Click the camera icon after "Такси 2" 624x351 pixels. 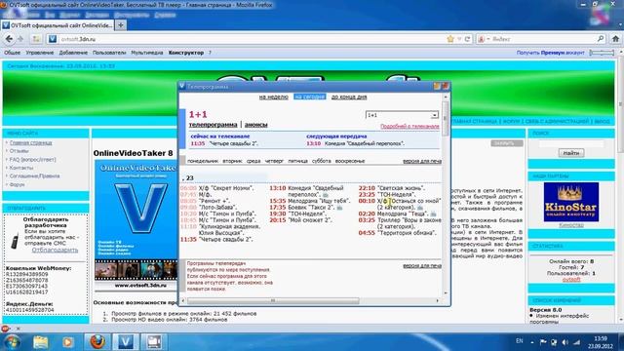[339, 208]
